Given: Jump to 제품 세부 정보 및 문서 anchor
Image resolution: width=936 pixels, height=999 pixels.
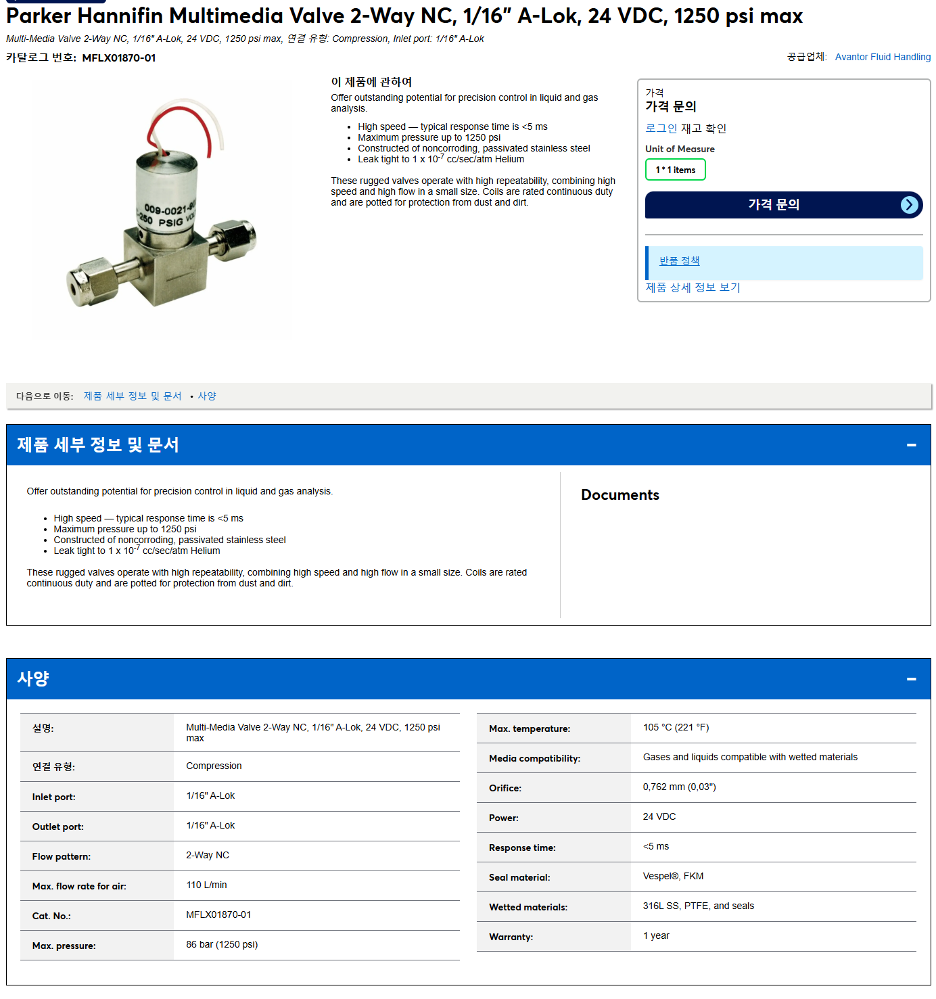Looking at the screenshot, I should point(133,396).
